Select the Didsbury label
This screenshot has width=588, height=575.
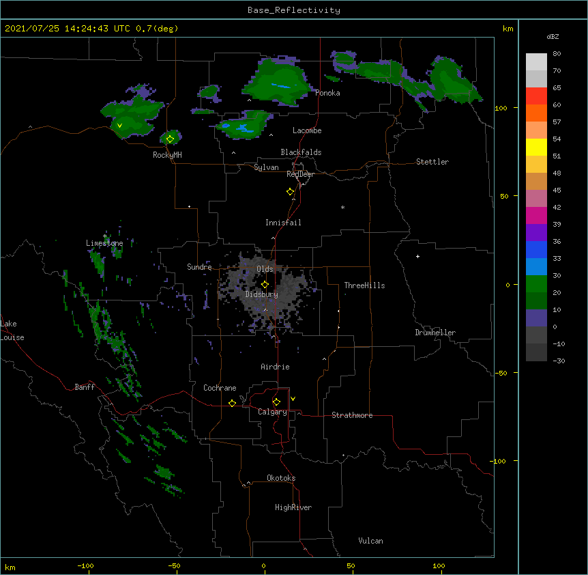[261, 294]
